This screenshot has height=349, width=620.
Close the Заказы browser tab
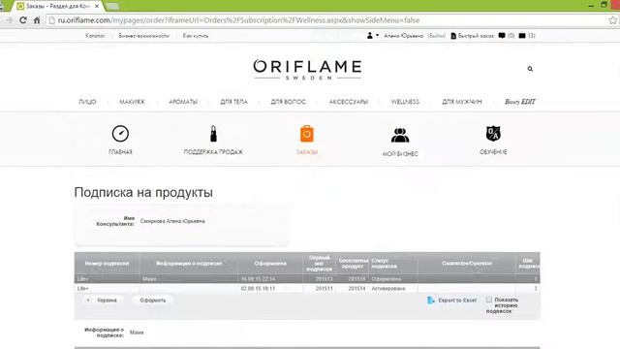click(97, 7)
